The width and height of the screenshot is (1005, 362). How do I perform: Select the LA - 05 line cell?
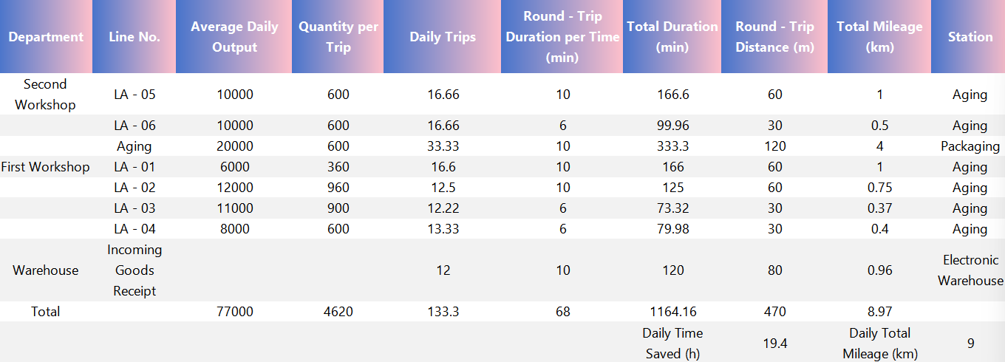[x=134, y=95]
